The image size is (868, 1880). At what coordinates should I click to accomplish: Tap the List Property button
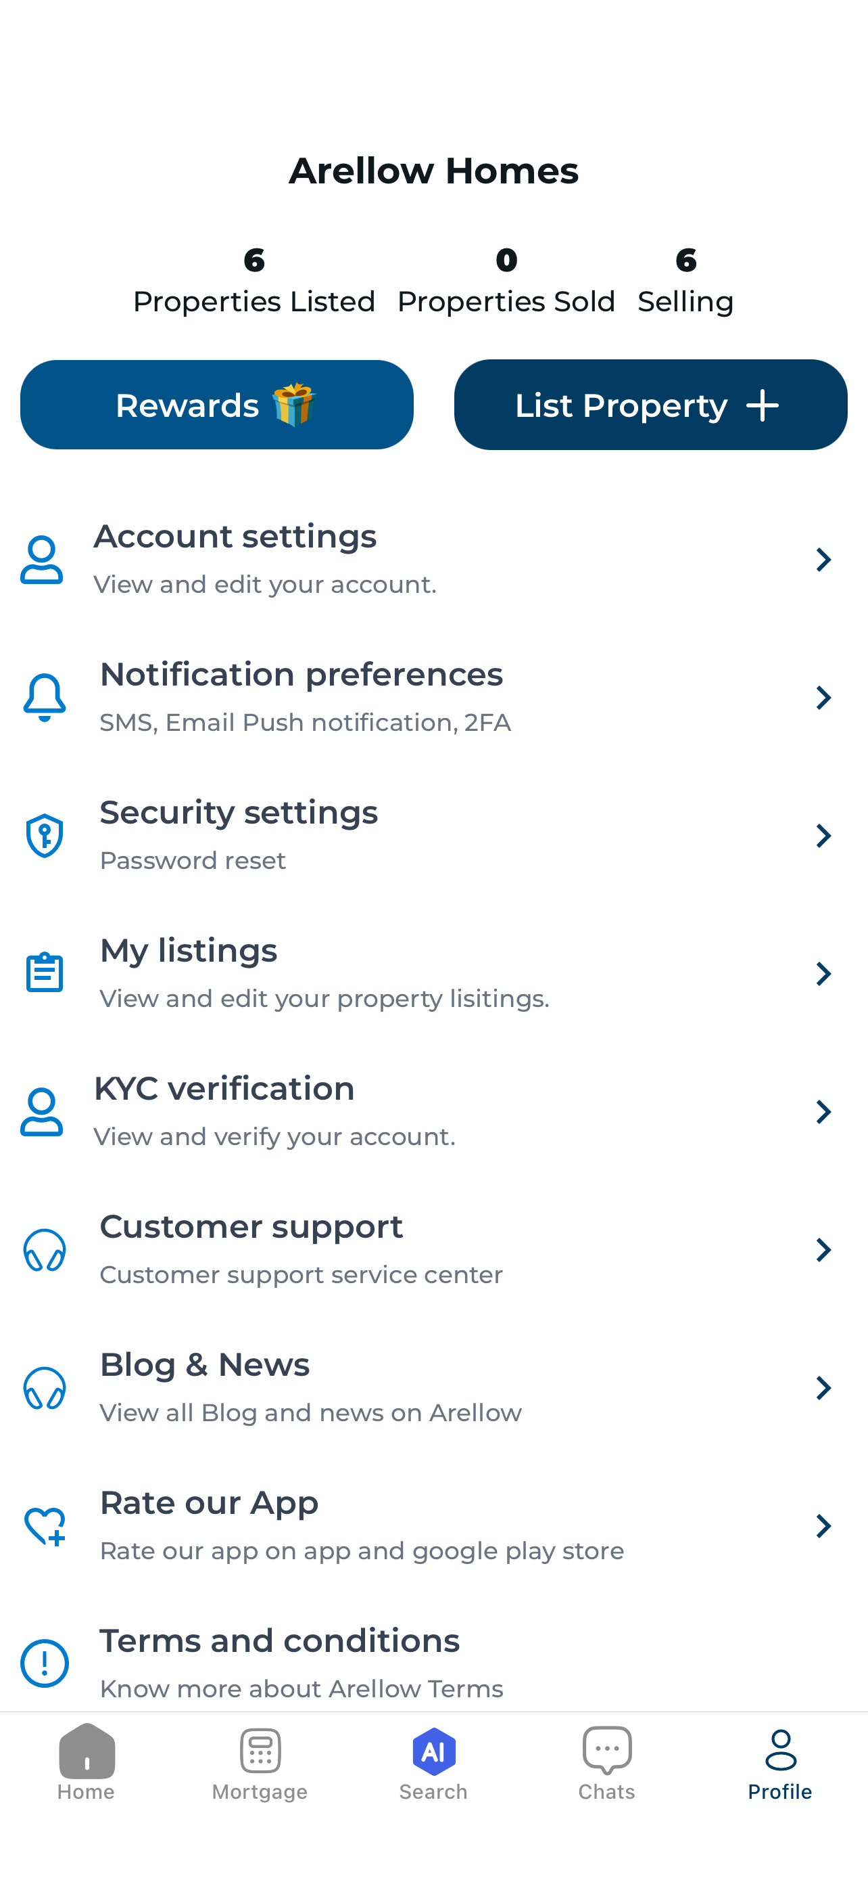coord(650,404)
